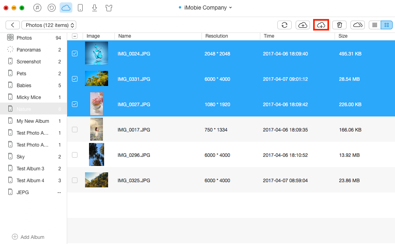The height and width of the screenshot is (244, 395).
Task: Click the resolution 1080 * 1920
Action: 217,105
